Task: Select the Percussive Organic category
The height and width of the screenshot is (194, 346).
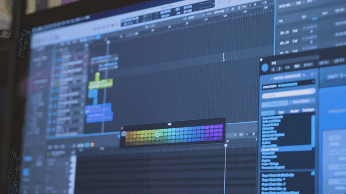Action: coord(273,168)
